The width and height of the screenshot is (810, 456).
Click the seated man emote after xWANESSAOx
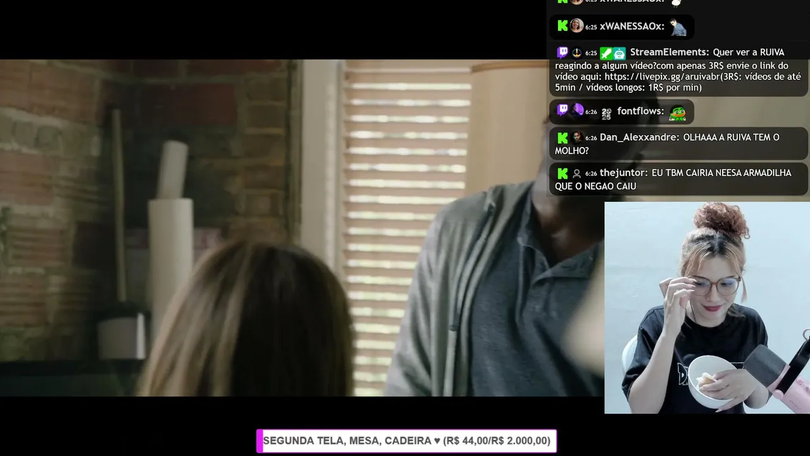point(678,27)
